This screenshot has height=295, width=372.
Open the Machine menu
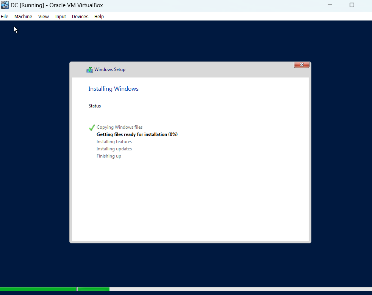click(x=23, y=17)
